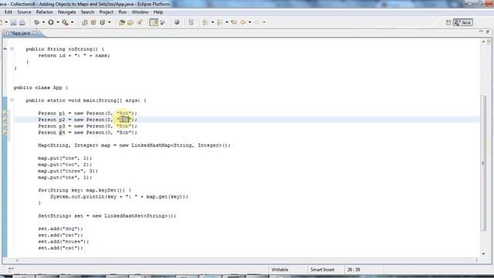Collapse the main method fold marker
The width and height of the screenshot is (494, 278).
[x=12, y=100]
